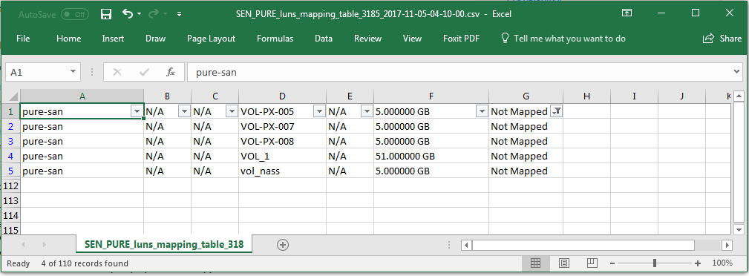
Task: Select column H header
Action: 586,96
